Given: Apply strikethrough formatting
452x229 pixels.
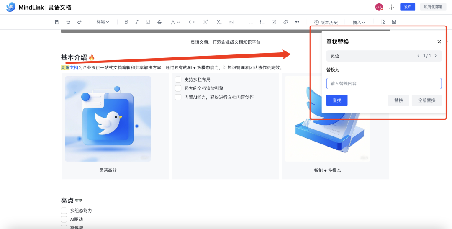Looking at the screenshot, I should click(x=159, y=22).
